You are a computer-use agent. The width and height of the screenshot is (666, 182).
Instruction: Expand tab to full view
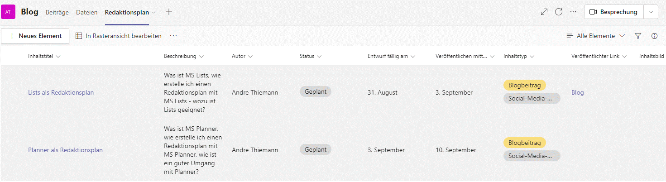tap(544, 12)
